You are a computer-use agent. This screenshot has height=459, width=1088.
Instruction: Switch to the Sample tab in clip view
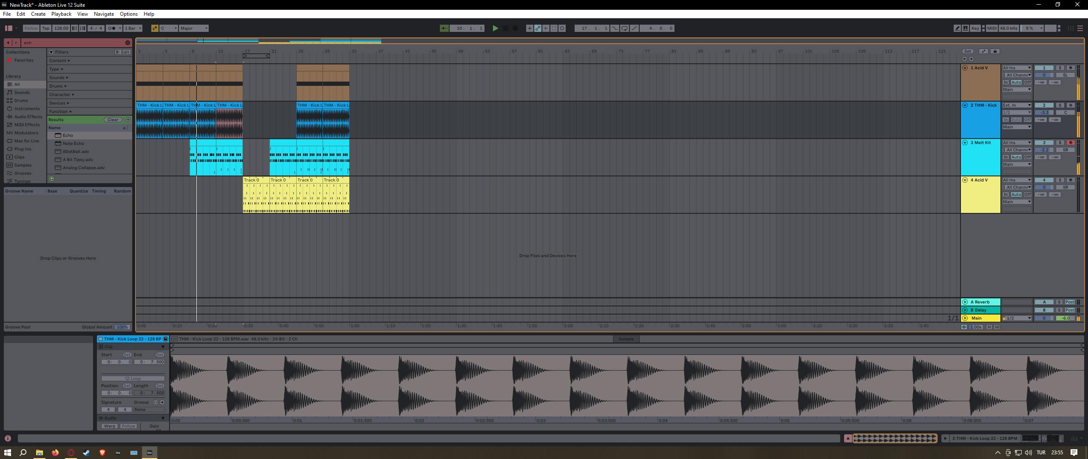[x=626, y=339]
